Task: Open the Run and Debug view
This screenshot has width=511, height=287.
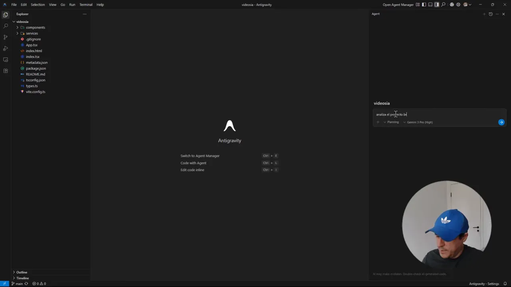Action: (x=6, y=48)
